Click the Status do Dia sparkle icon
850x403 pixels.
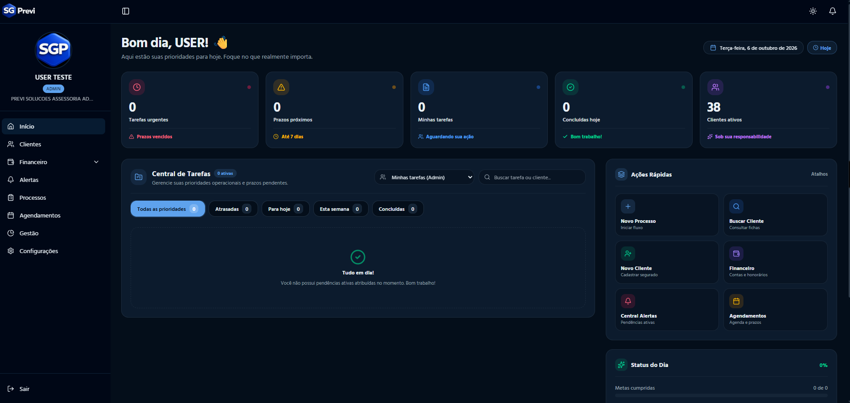(621, 365)
